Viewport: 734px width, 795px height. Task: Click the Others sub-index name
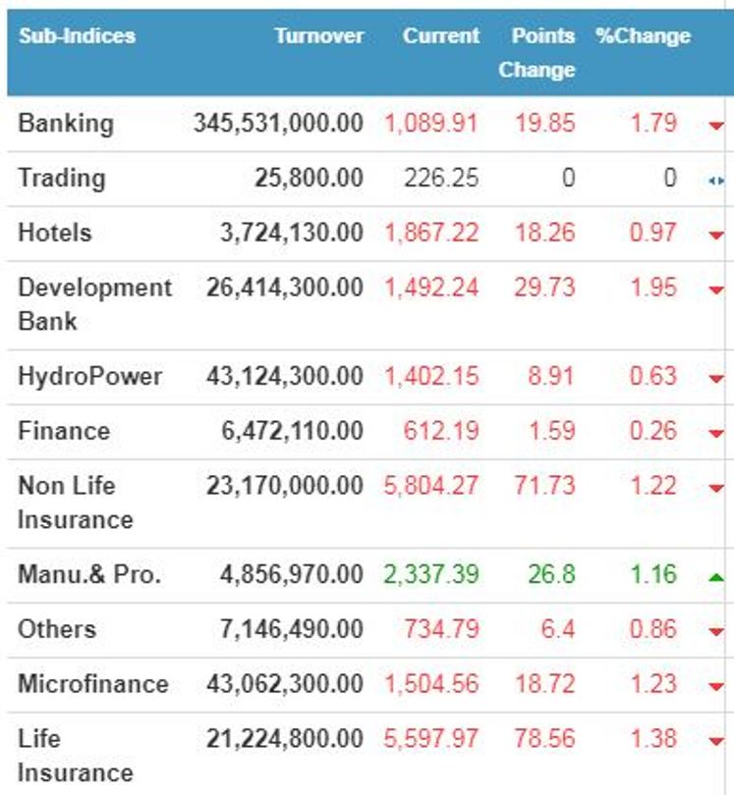click(x=57, y=629)
